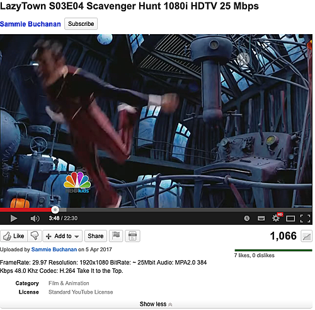The width and height of the screenshot is (315, 310).
Task: Click the Watch Later clock icon
Action: tap(247, 218)
